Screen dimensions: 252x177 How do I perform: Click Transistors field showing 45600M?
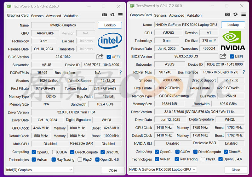click(209, 48)
